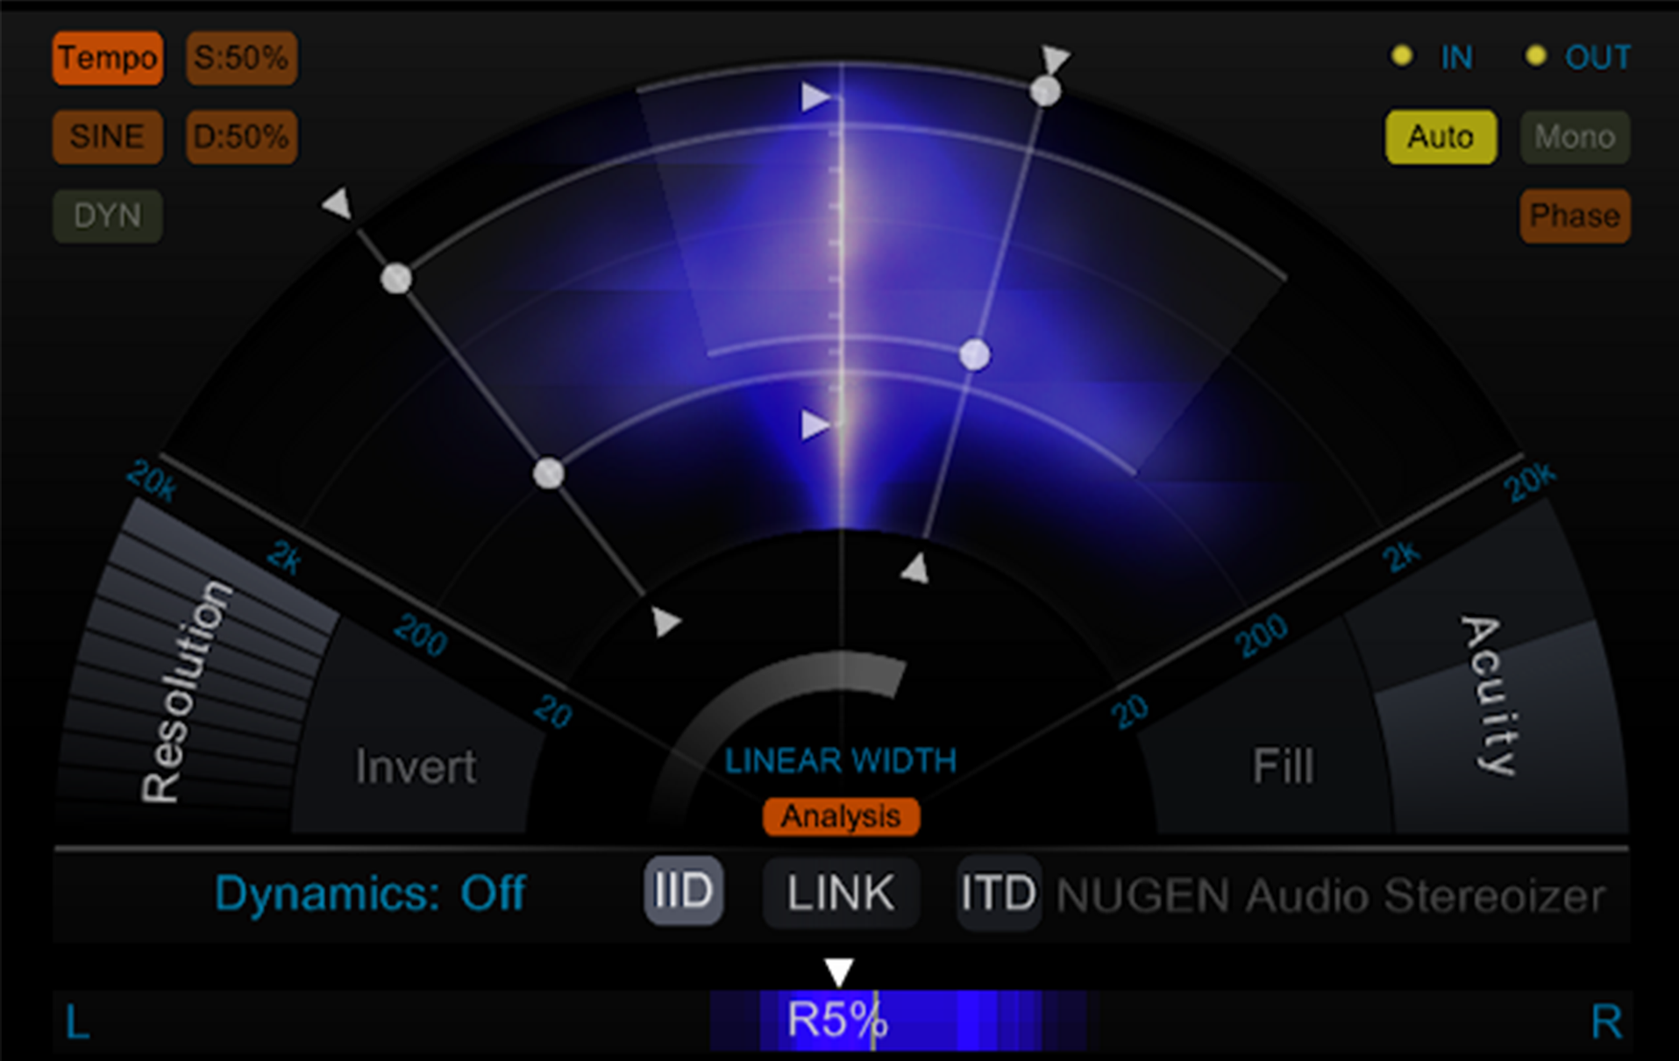This screenshot has width=1679, height=1061.
Task: Click the left 20 frequency label
Action: point(553,711)
